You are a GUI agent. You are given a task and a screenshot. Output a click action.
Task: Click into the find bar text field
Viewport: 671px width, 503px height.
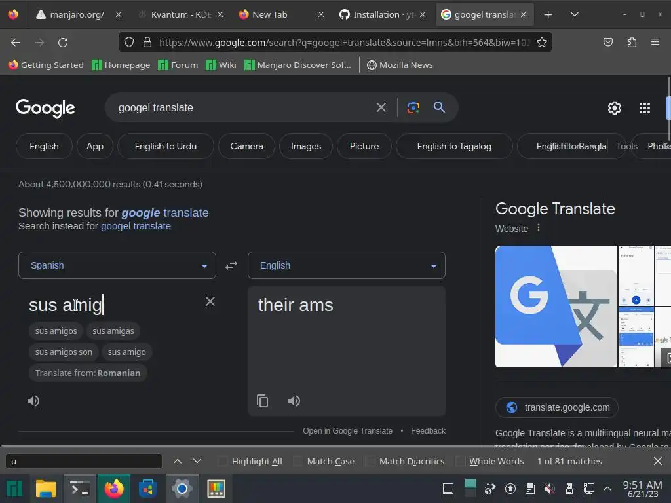[84, 461]
